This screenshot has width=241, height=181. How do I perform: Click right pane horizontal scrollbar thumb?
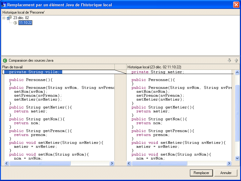point(159,163)
